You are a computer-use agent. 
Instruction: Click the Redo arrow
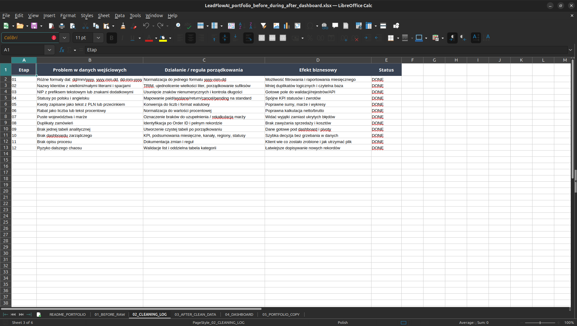(x=160, y=26)
